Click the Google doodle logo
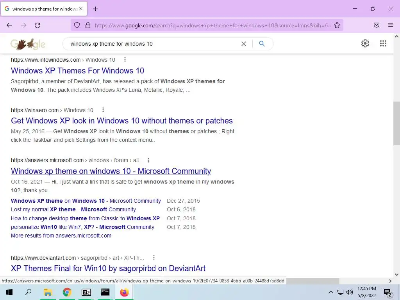This screenshot has height=300, width=400. (28, 44)
